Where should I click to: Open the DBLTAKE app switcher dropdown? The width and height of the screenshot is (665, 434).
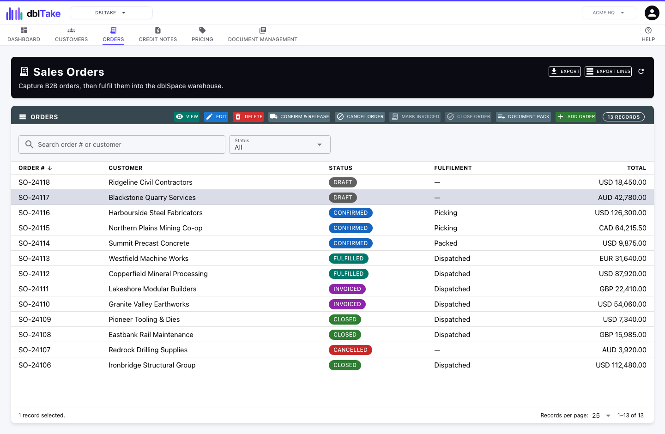point(111,13)
